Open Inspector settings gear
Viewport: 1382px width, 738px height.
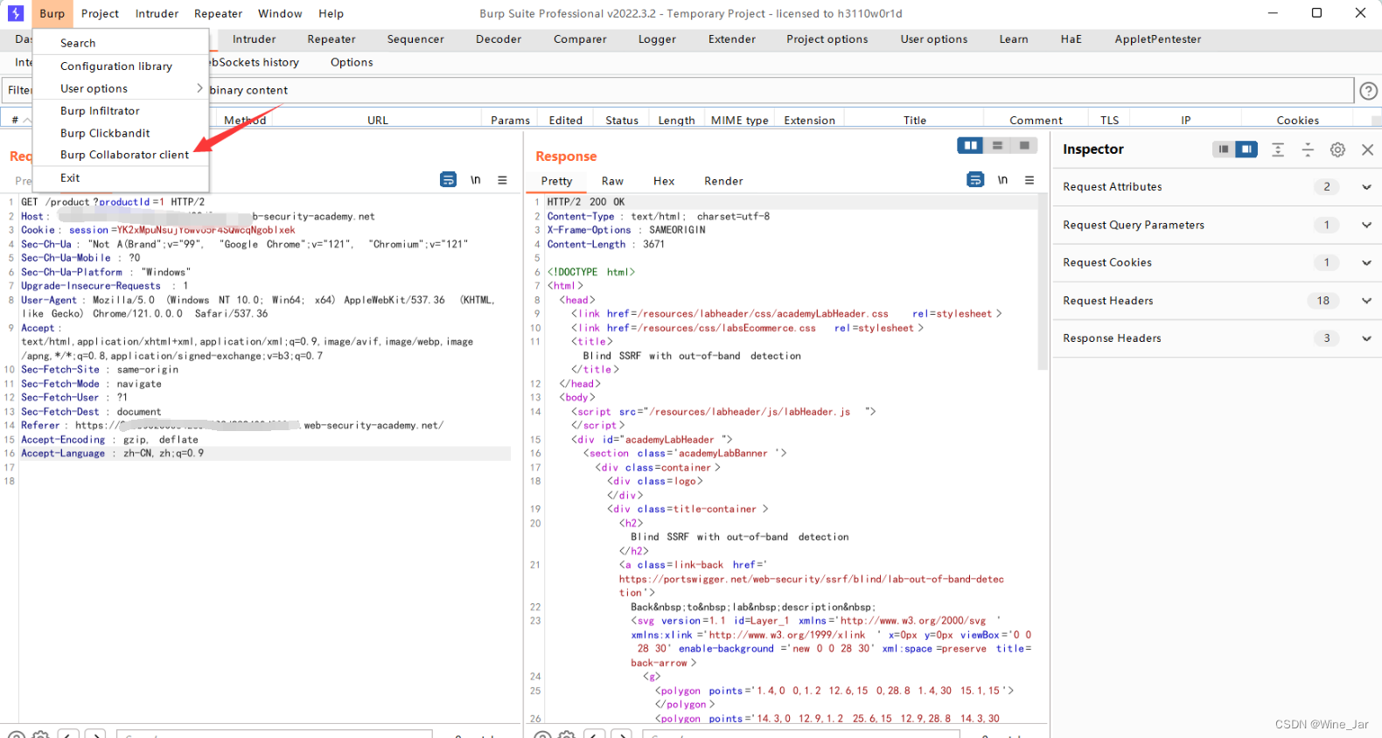(1337, 150)
